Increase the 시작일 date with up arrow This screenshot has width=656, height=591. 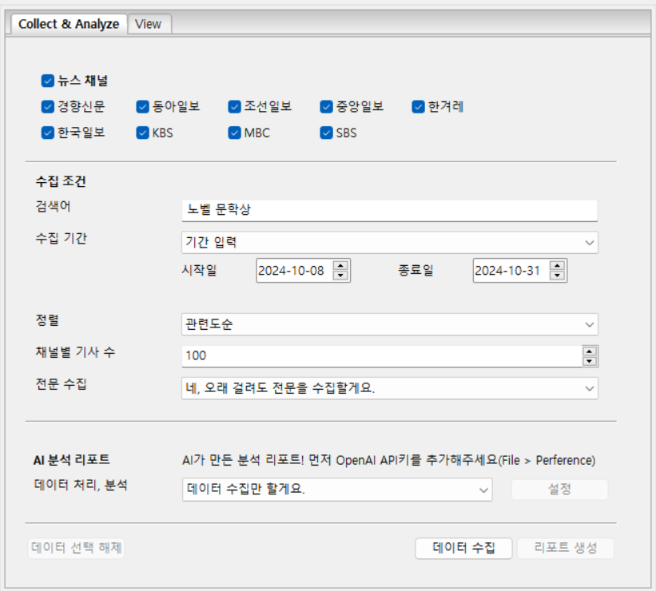coord(340,266)
